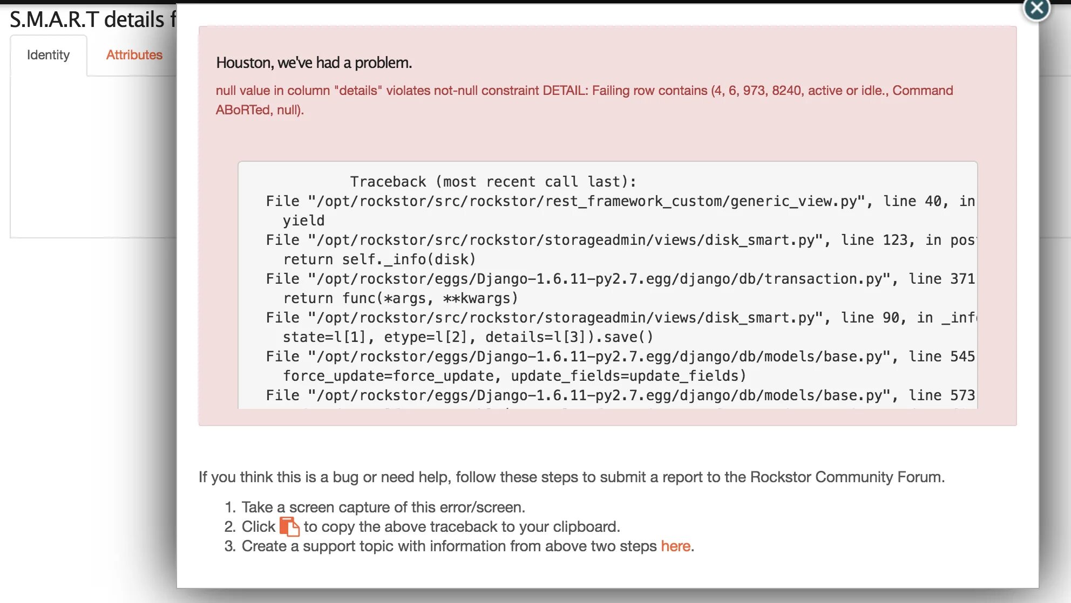Screen dimensions: 1071x603
Task: Click the 'yield' line in the traceback
Action: (303, 221)
